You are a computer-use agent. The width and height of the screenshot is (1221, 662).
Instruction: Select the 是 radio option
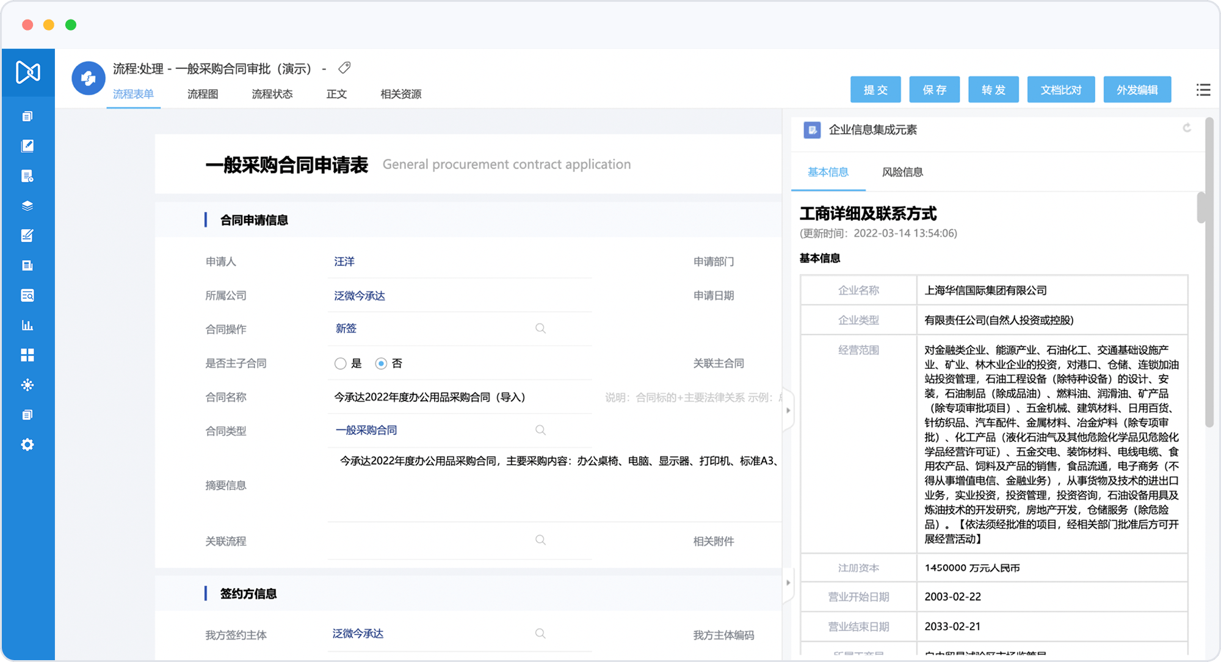341,363
